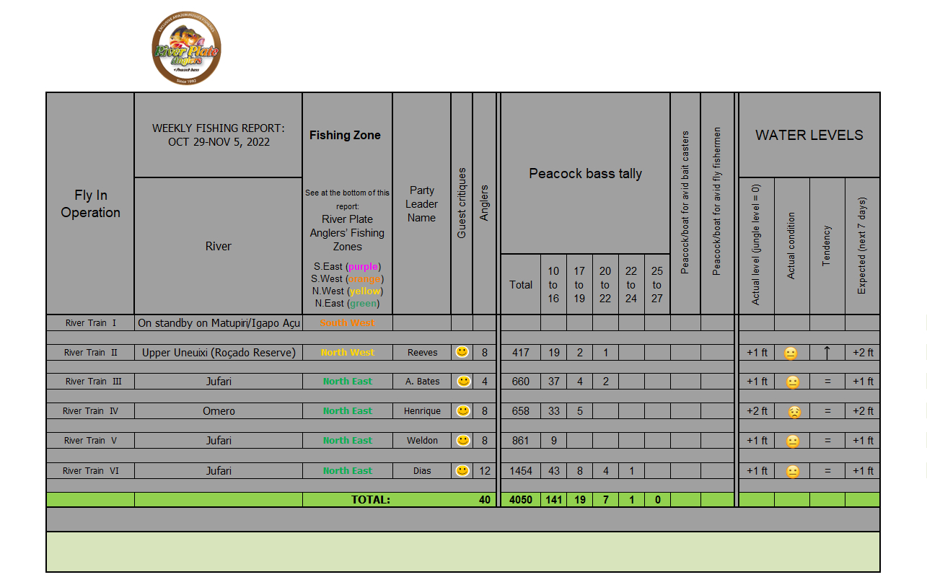Select the smiley face in the Dias row
Screen dimensions: 927x585
click(x=462, y=470)
